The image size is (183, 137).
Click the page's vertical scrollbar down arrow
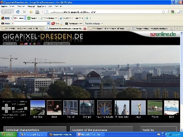(182, 130)
